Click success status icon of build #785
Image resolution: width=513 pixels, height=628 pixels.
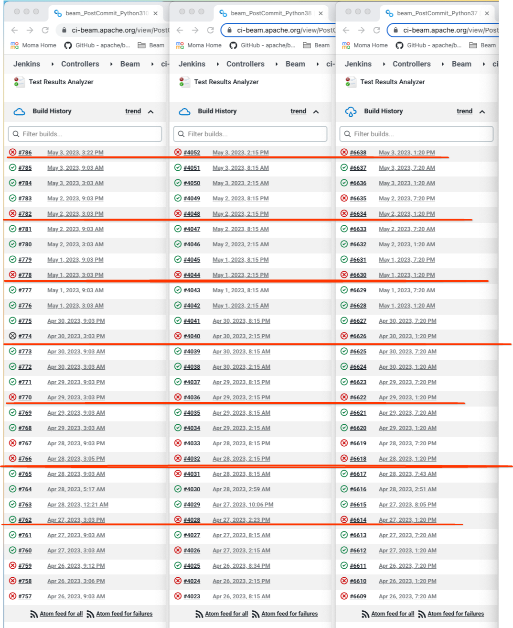tap(12, 168)
